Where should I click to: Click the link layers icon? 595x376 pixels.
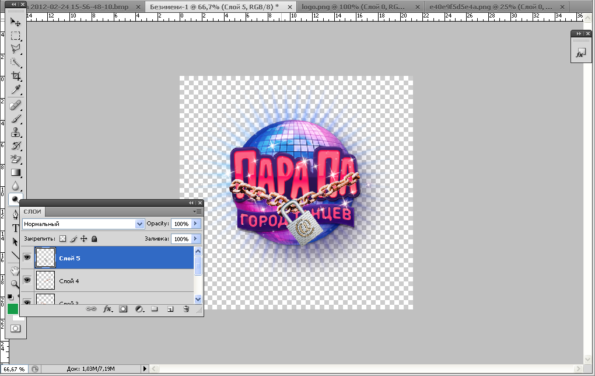(x=91, y=309)
